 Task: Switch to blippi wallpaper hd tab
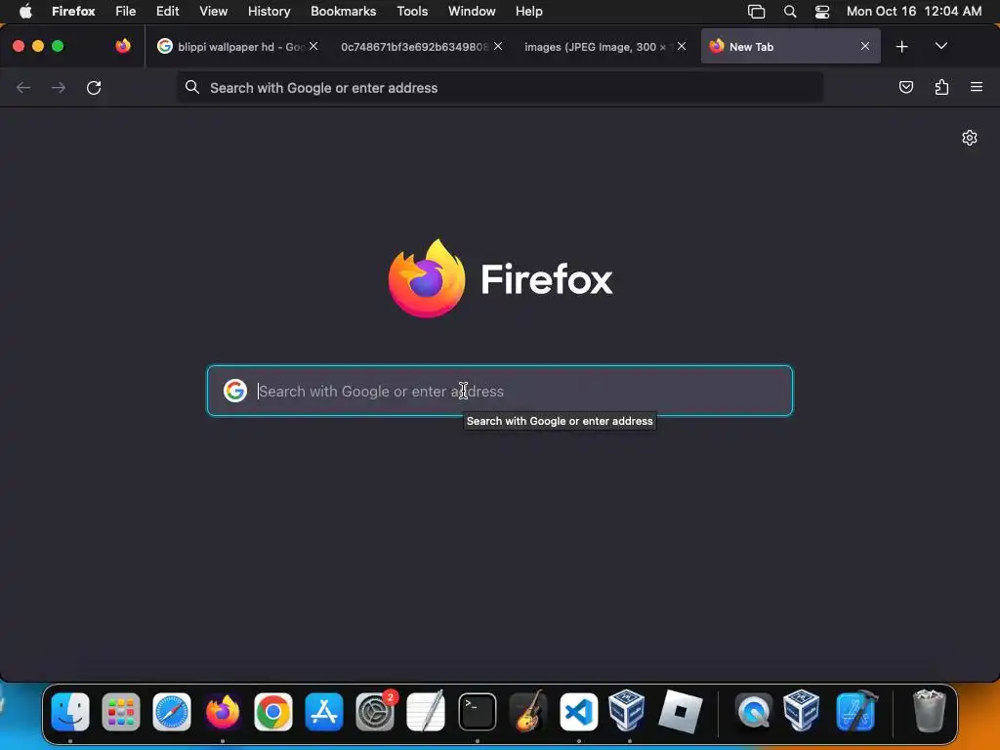[x=237, y=47]
